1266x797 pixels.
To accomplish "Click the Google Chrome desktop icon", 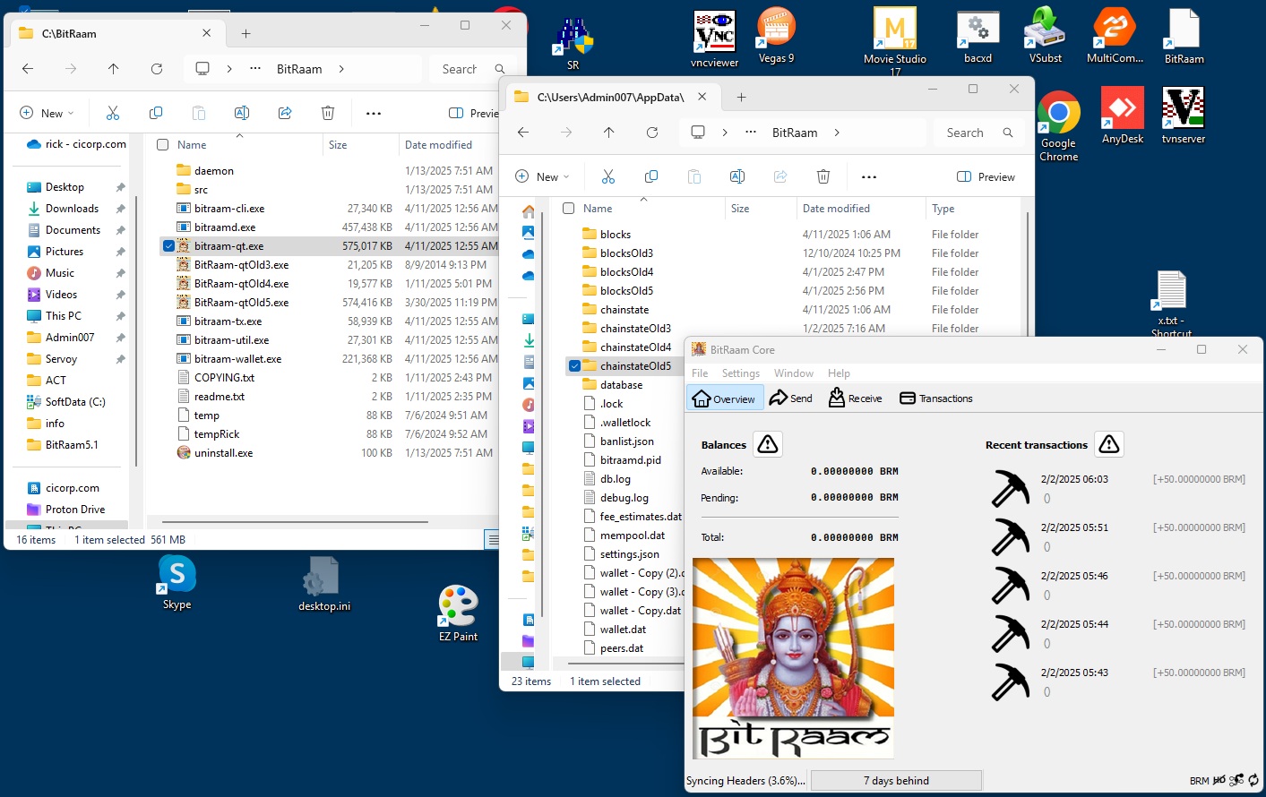I will (1058, 125).
